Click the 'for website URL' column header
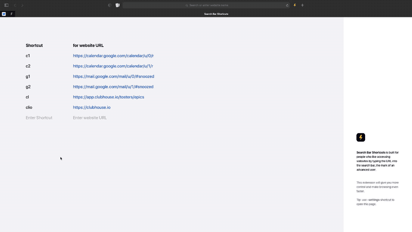412x232 pixels. tap(88, 45)
